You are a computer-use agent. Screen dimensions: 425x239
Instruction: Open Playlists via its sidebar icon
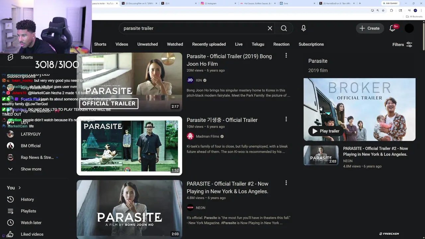(11, 211)
